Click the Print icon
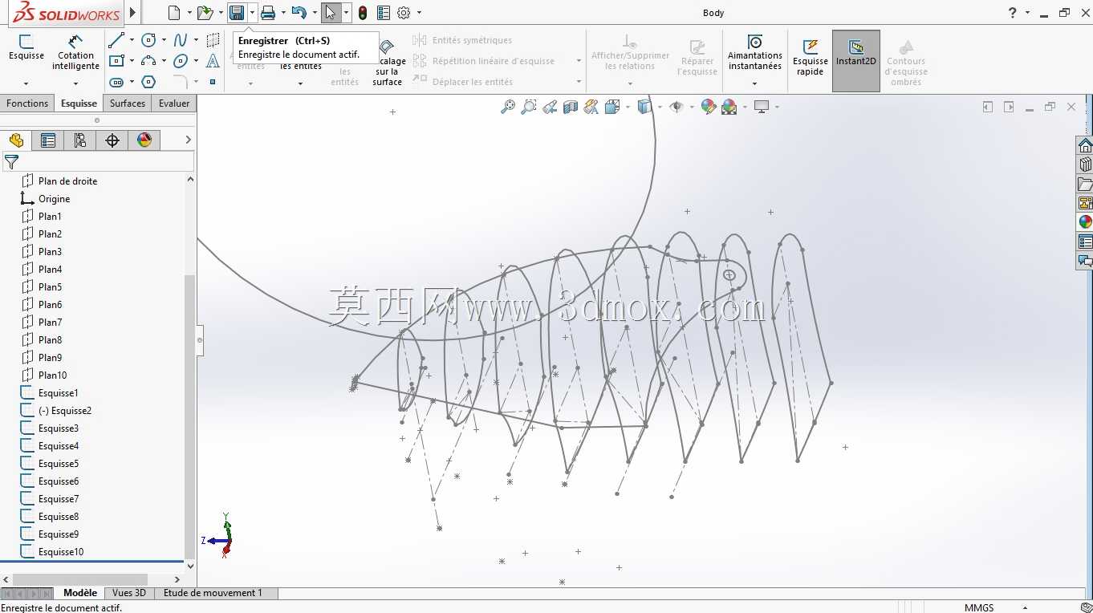Image resolution: width=1093 pixels, height=613 pixels. point(268,13)
